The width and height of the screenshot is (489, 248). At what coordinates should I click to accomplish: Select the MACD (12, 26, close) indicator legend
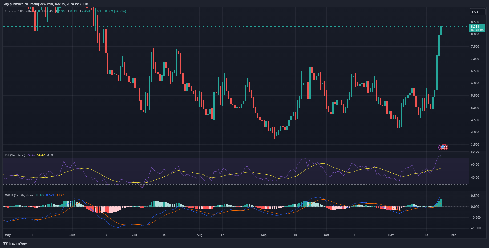tap(19, 195)
